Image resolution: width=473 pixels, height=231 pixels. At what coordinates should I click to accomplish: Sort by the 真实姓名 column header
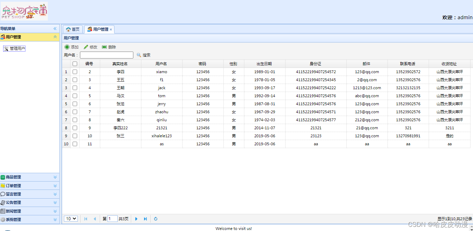(120, 64)
